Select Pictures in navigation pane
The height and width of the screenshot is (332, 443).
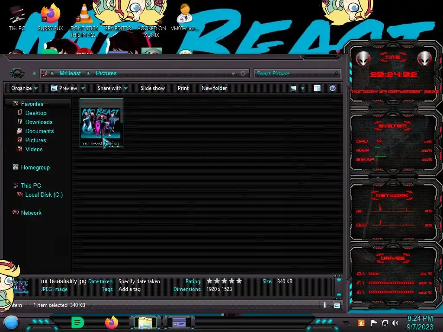pyautogui.click(x=35, y=140)
